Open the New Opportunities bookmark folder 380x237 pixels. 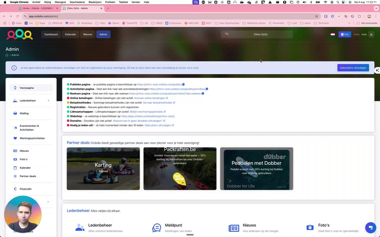coord(227,23)
